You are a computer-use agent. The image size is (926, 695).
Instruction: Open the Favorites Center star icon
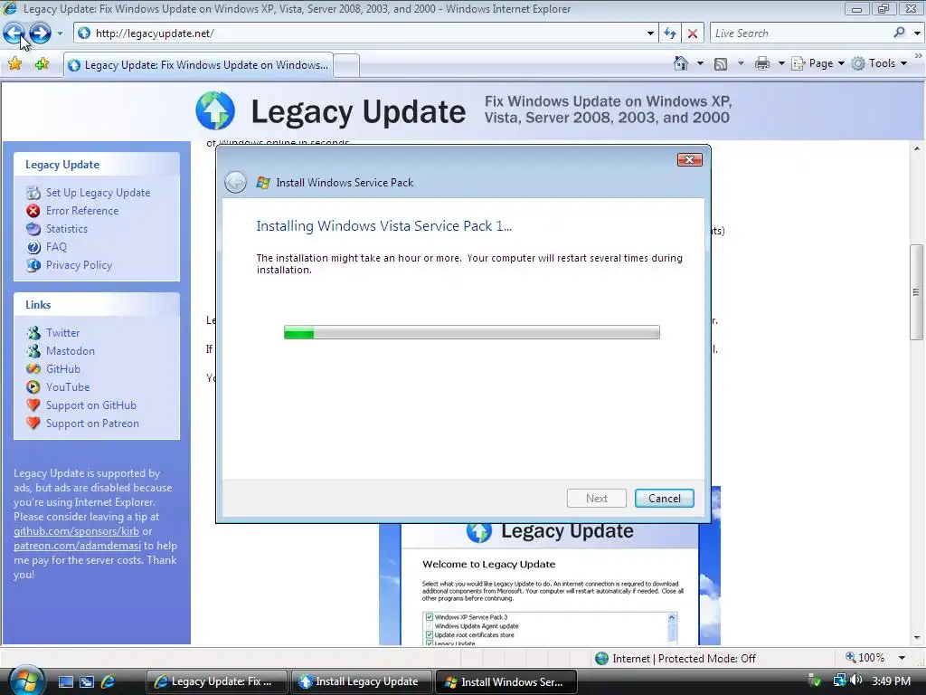(14, 63)
